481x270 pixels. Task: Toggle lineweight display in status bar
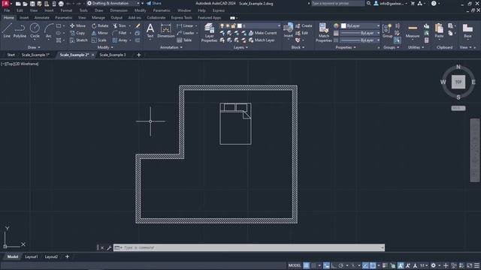385,265
